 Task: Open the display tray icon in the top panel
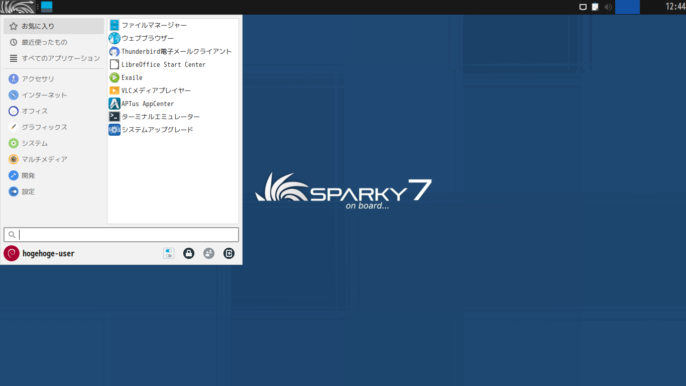tap(583, 7)
